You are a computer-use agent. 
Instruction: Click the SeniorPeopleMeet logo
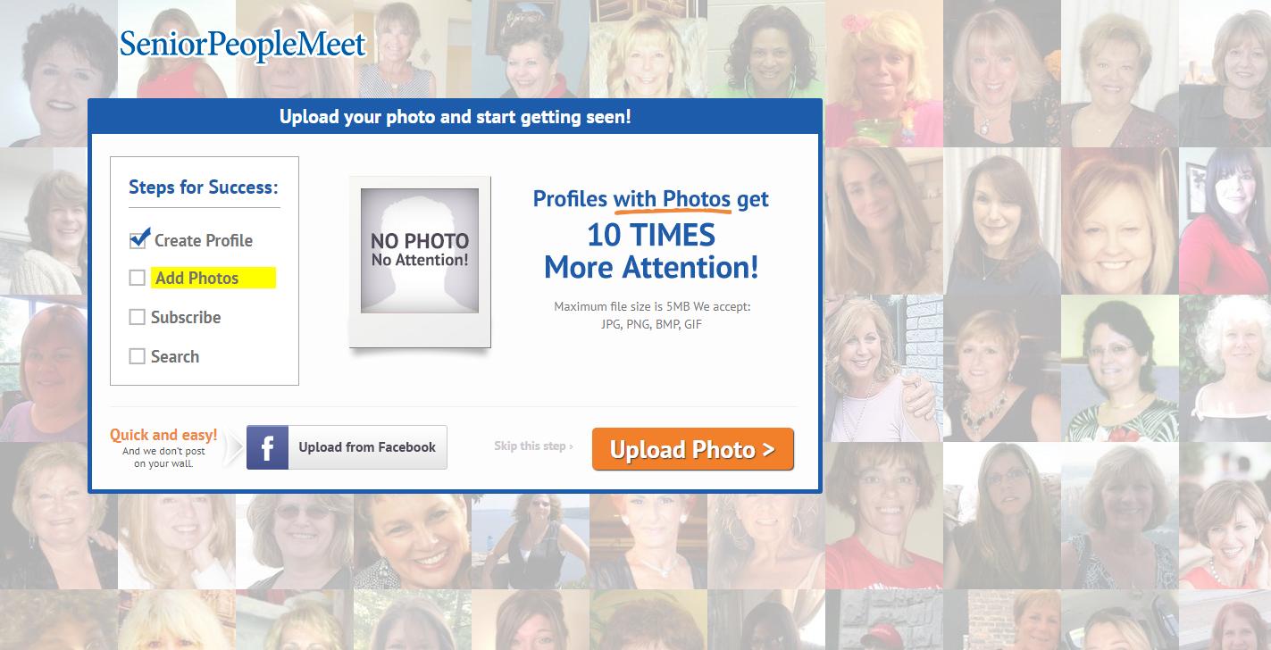[x=243, y=46]
